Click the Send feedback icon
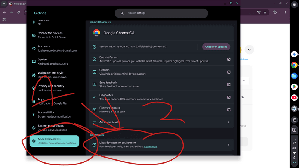299x168 pixels. tap(95, 85)
